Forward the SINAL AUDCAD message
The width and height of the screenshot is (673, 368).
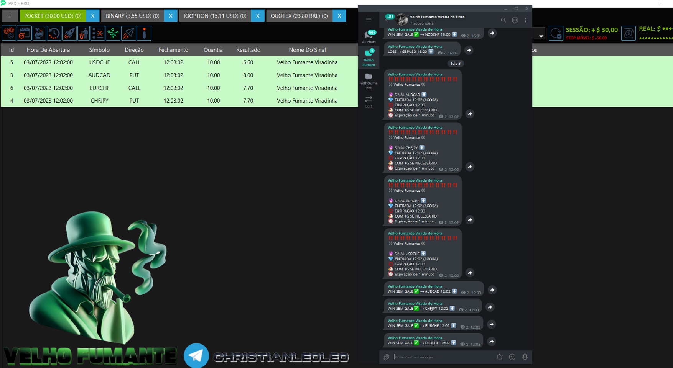pyautogui.click(x=470, y=114)
